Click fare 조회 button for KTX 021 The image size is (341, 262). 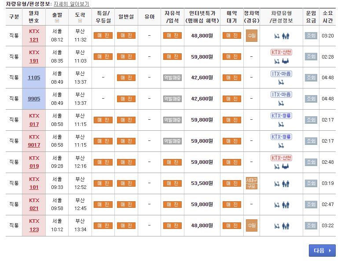pyautogui.click(x=311, y=204)
